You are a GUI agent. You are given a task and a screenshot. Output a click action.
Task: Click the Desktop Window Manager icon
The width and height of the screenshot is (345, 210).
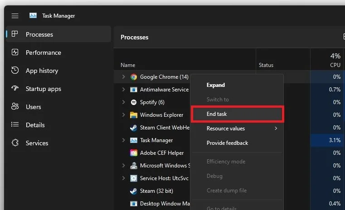click(x=134, y=204)
